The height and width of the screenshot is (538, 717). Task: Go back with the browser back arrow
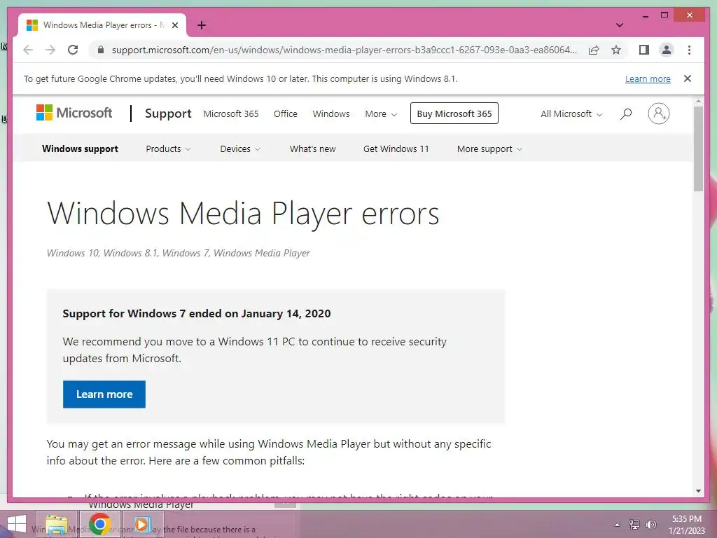pos(28,50)
